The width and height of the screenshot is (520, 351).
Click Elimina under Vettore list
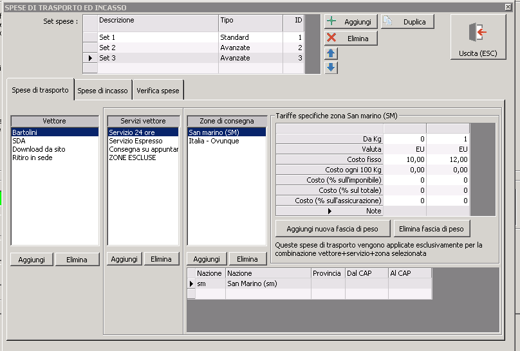(77, 259)
